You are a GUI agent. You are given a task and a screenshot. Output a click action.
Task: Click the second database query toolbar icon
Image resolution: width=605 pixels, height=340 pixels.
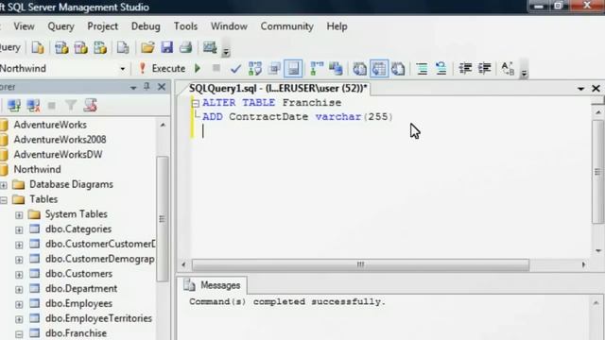(80, 47)
